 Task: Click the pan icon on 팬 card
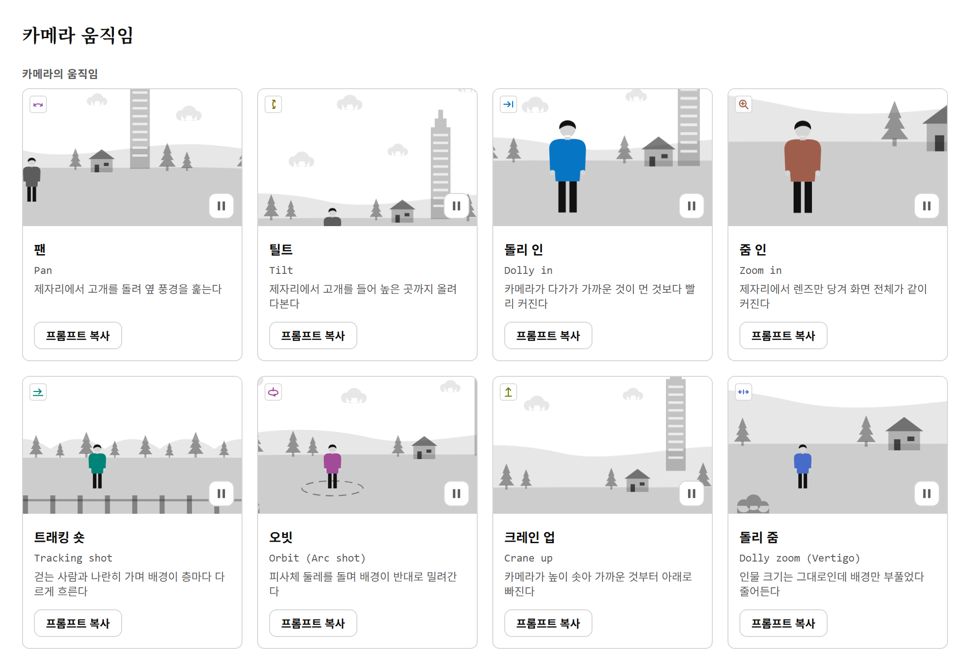[38, 104]
